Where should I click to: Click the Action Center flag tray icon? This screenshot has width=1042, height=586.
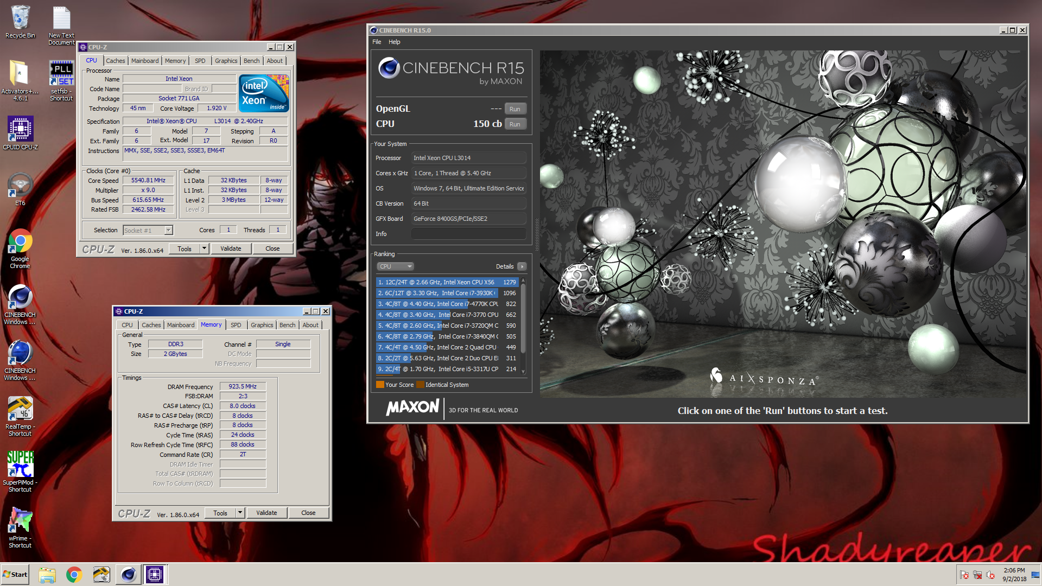tap(964, 575)
